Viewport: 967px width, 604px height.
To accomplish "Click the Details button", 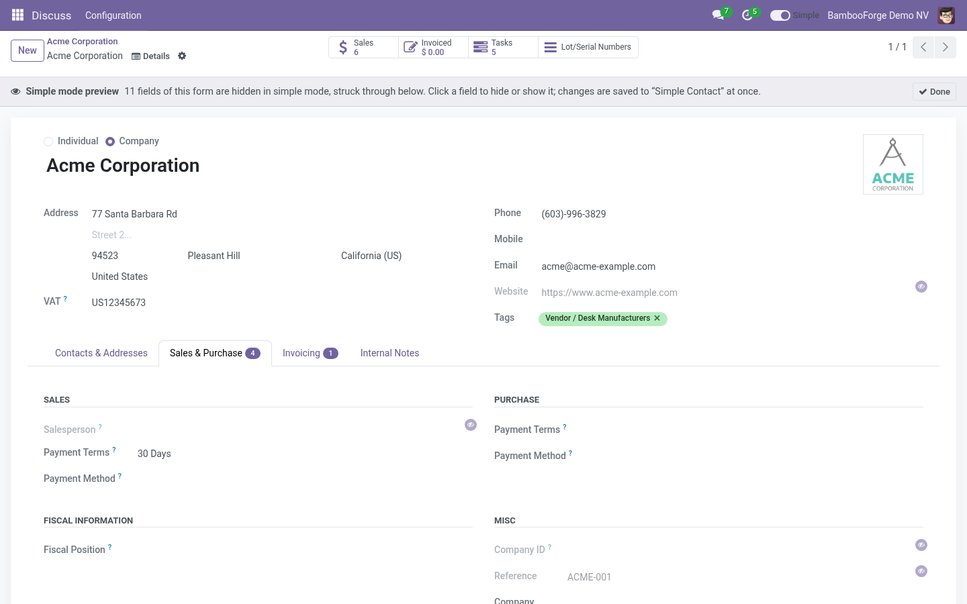I will point(151,56).
